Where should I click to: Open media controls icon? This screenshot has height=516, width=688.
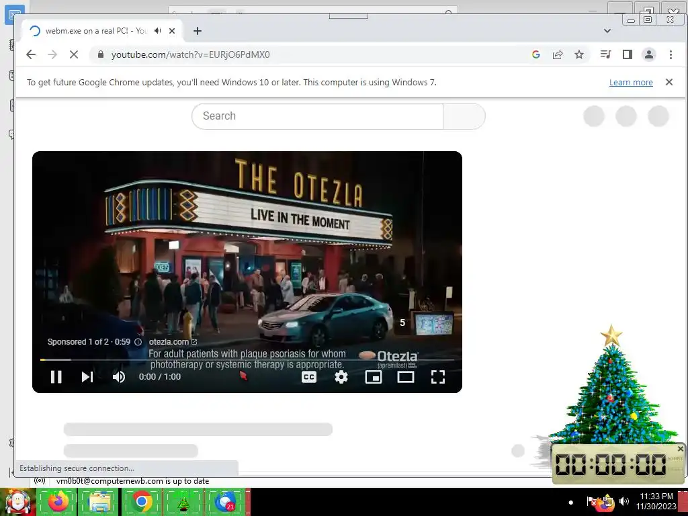click(605, 54)
